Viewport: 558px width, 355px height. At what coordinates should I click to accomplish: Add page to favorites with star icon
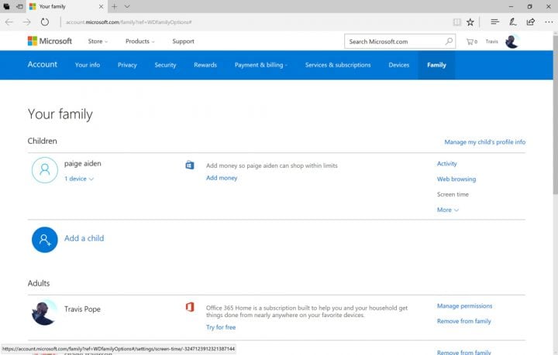470,22
